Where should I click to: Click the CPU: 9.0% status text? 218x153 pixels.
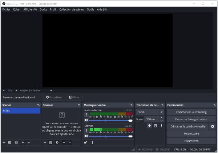pyautogui.click(x=180, y=149)
